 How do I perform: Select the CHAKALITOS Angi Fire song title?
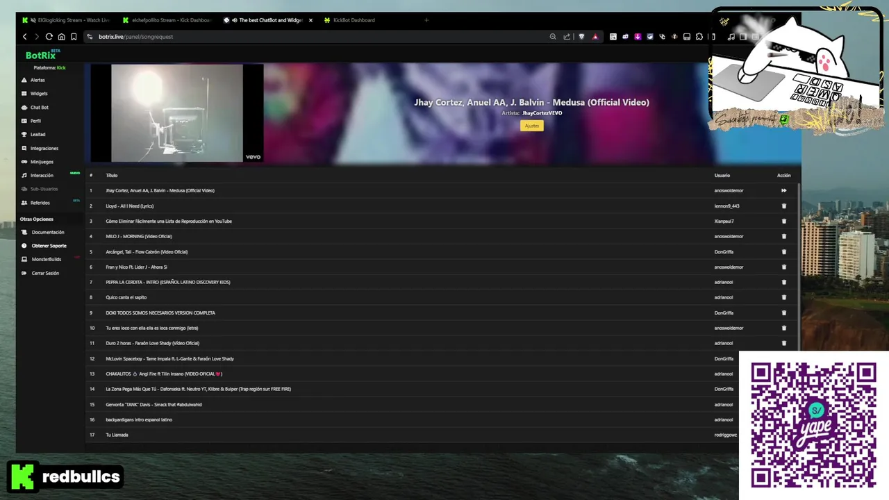click(164, 374)
